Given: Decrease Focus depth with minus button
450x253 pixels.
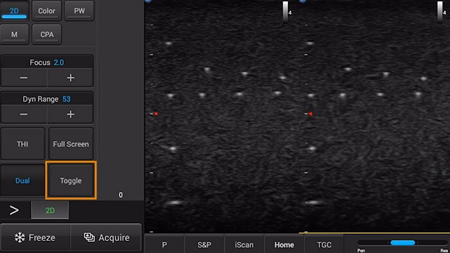Looking at the screenshot, I should pos(24,78).
